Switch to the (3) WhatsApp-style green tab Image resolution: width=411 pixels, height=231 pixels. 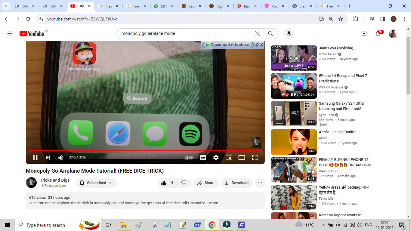tap(164, 6)
